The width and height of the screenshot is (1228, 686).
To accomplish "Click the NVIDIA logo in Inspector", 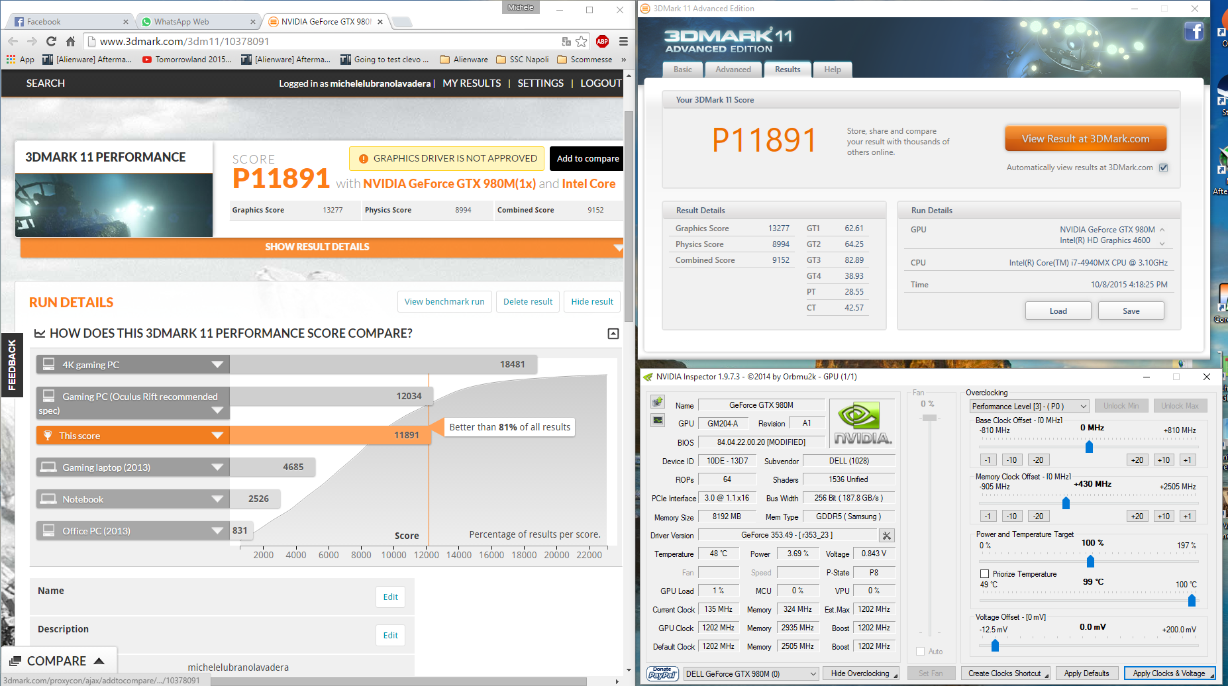I will [862, 423].
